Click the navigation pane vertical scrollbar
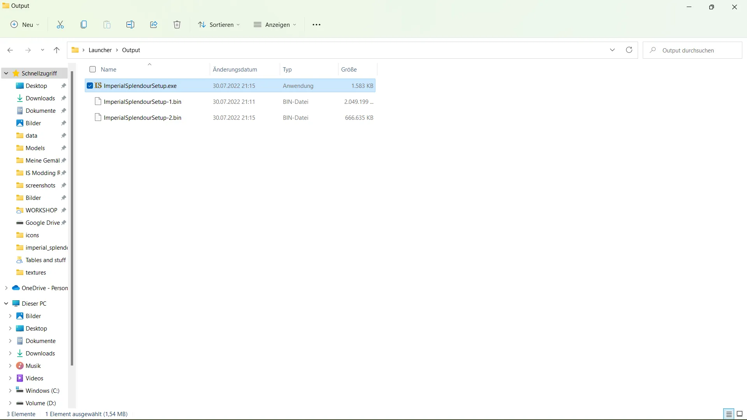Screen dimensions: 747x420 [x=72, y=218]
